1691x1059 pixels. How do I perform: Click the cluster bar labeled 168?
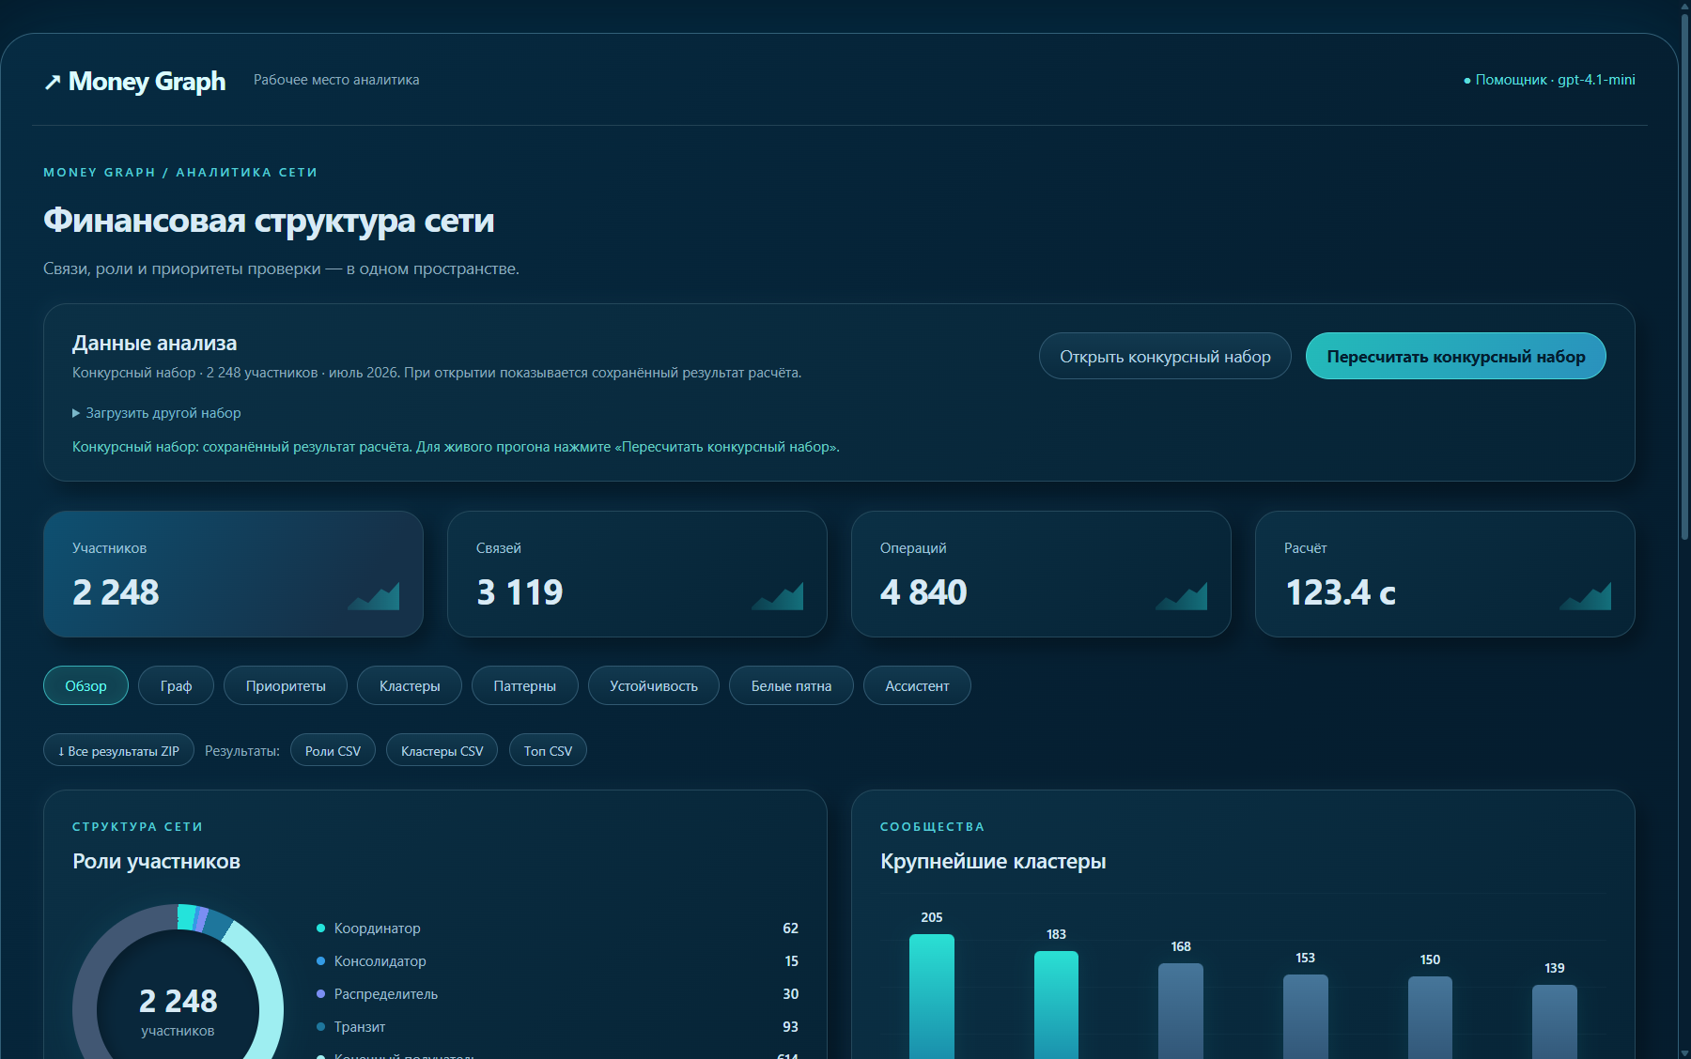(x=1181, y=1011)
